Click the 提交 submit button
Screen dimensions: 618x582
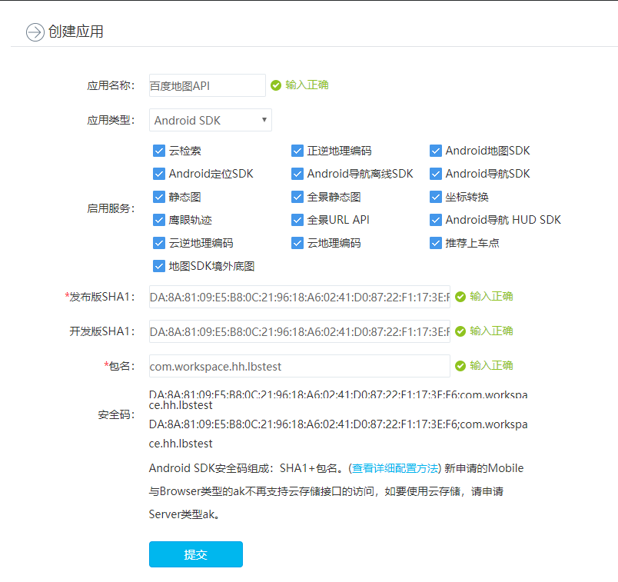click(196, 554)
